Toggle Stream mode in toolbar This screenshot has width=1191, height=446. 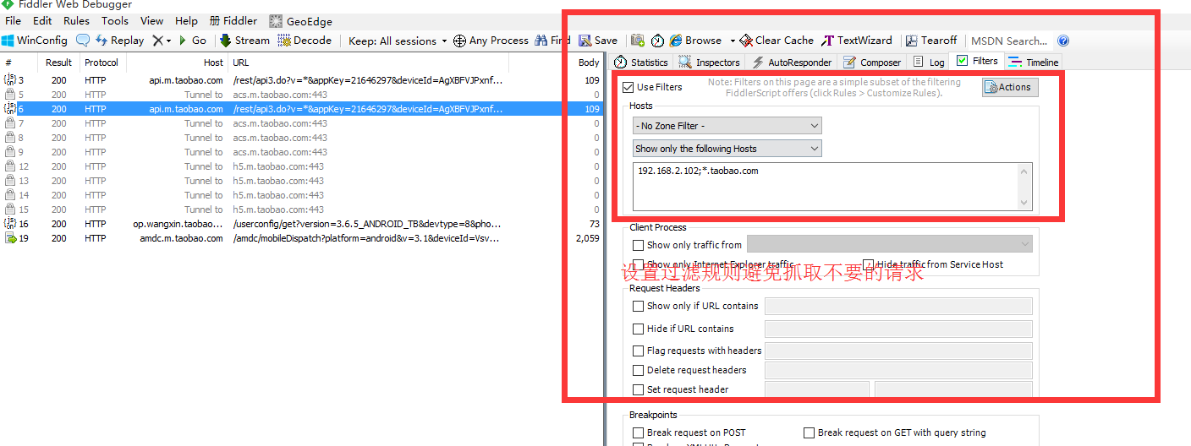(x=244, y=41)
